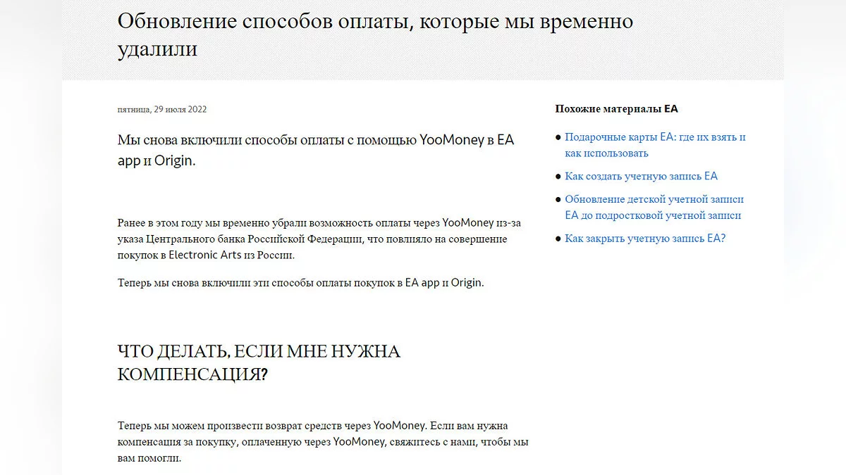Click the date "пятница, 29 июля 2022"
The image size is (846, 475).
[162, 109]
